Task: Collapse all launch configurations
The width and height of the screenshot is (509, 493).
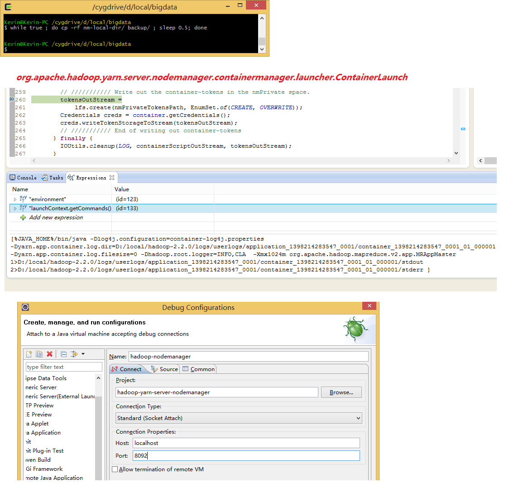Action: (64, 354)
